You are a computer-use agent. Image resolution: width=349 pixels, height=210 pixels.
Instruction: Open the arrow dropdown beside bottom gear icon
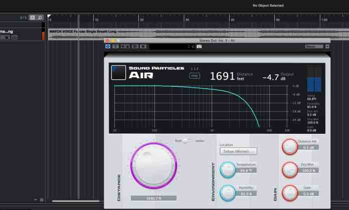[x=36, y=200]
